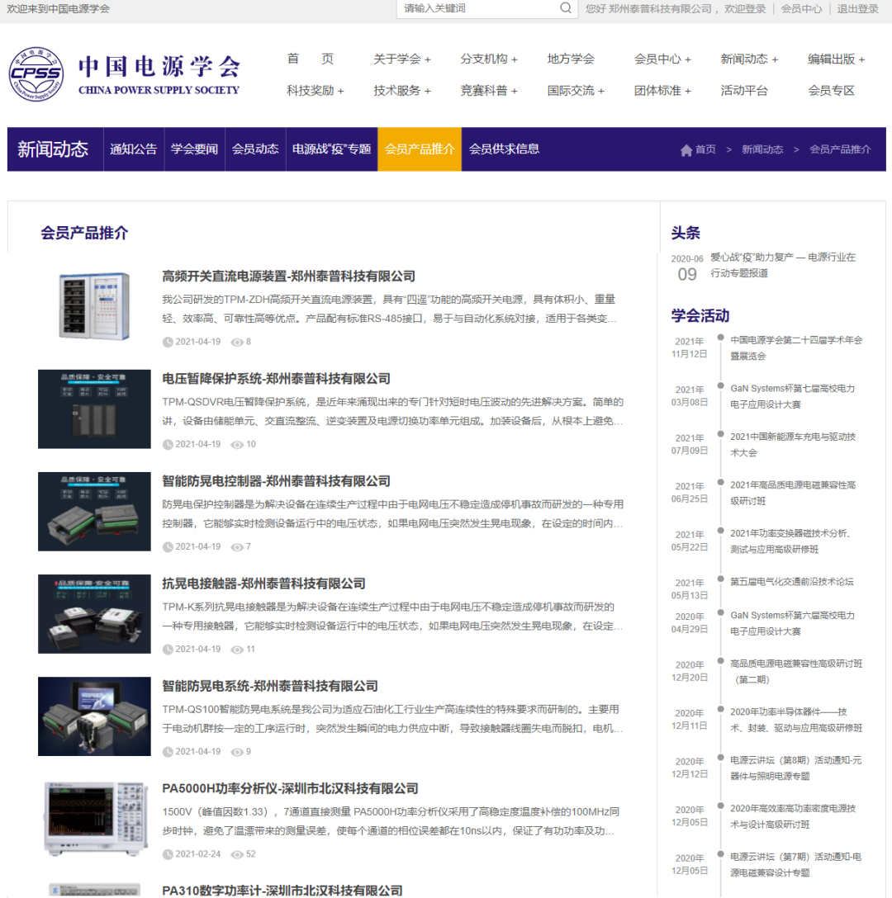The image size is (892, 898).
Task: Open the 团体标准 + dropdown
Action: [x=662, y=91]
